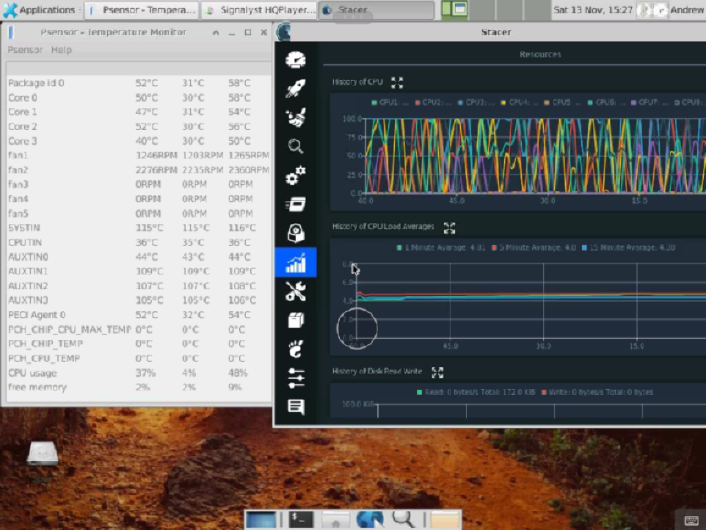Viewport: 706px width, 530px height.
Task: Open Startup Apps via rocket icon
Action: (296, 88)
